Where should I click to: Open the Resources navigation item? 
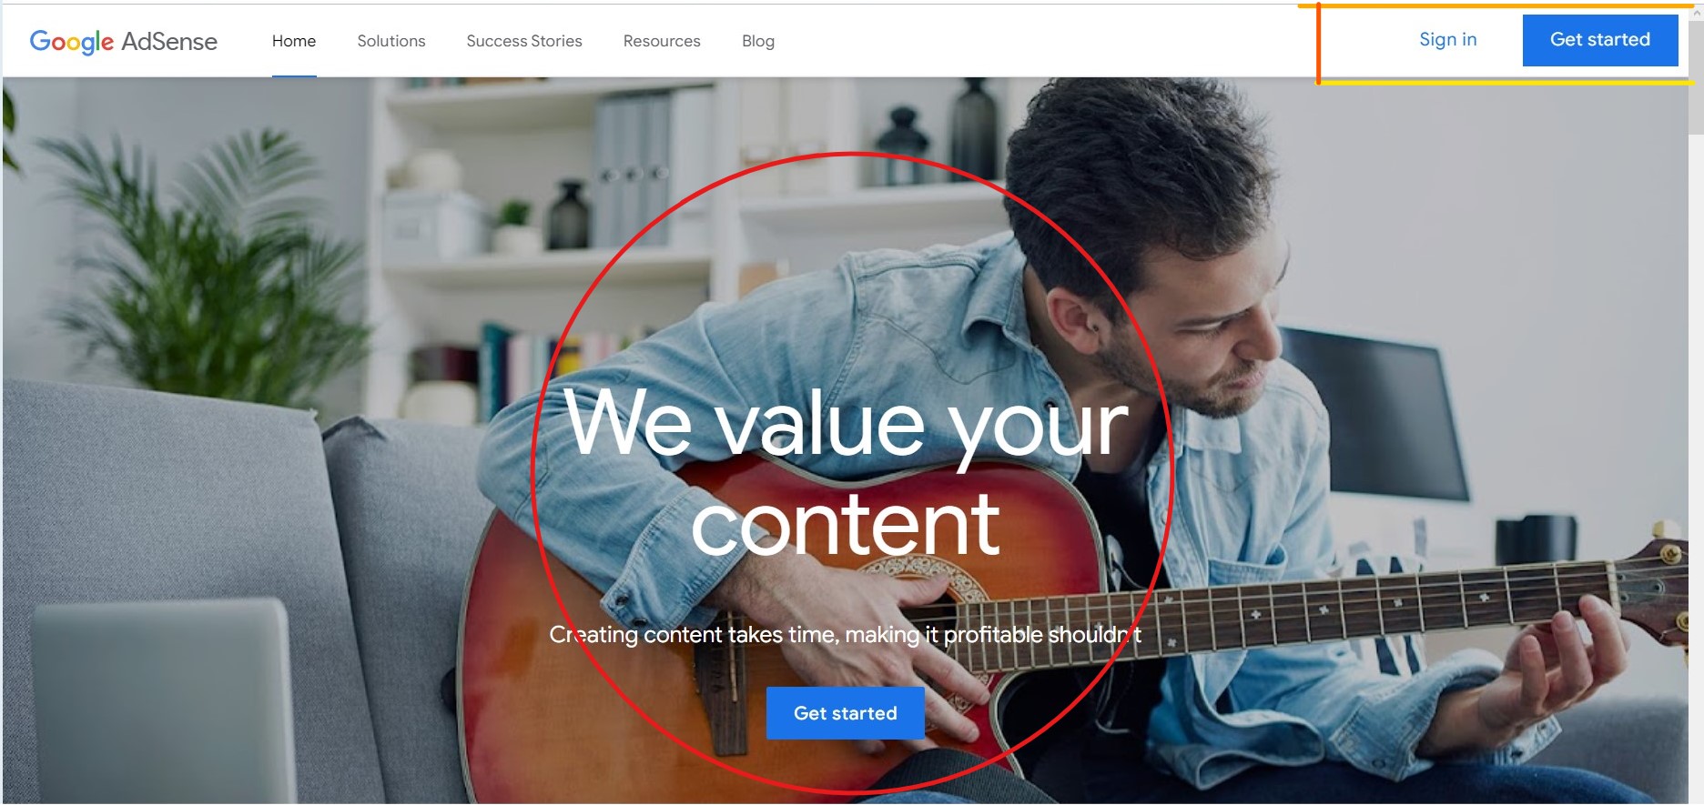[662, 41]
